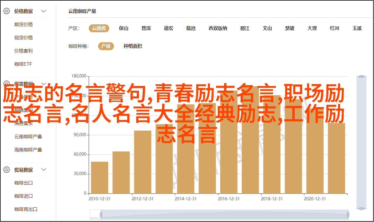Click the left handle of the horizontal time slider
The image size is (374, 222).
point(101,215)
